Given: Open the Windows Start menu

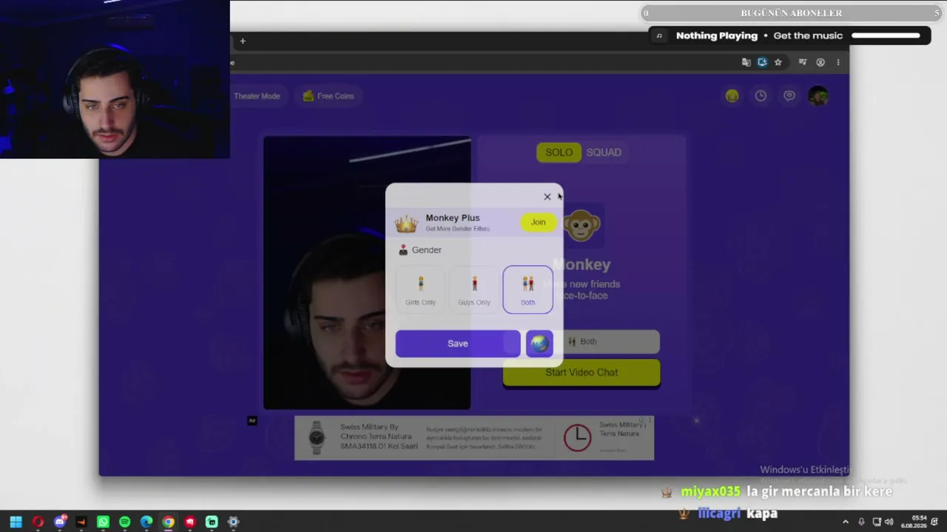Looking at the screenshot, I should coord(16,522).
